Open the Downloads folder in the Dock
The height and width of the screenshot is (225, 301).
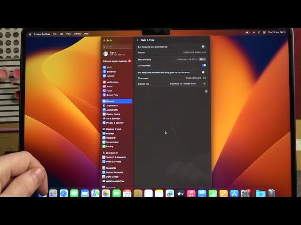point(261,194)
